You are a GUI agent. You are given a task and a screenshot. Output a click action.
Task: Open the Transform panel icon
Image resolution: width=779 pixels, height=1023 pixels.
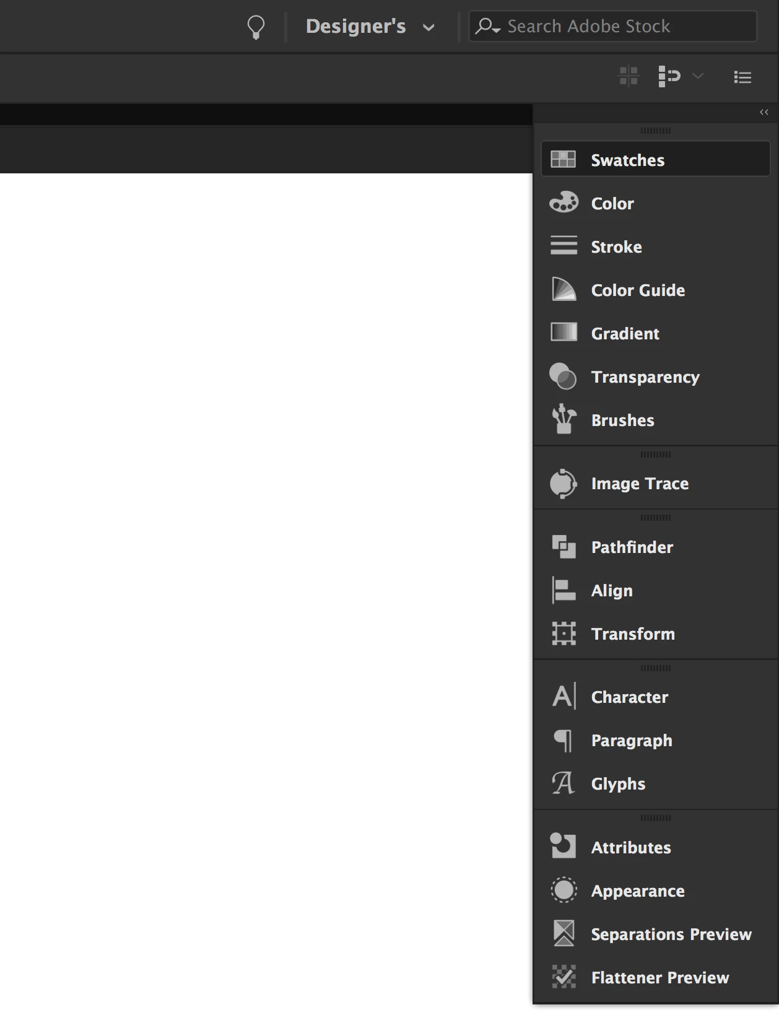point(564,633)
